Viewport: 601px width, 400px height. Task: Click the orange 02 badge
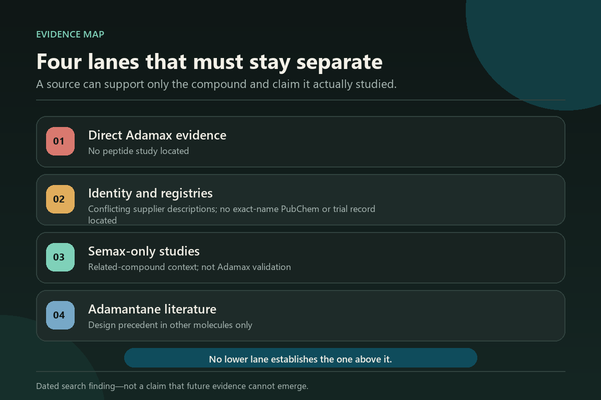[x=60, y=199]
